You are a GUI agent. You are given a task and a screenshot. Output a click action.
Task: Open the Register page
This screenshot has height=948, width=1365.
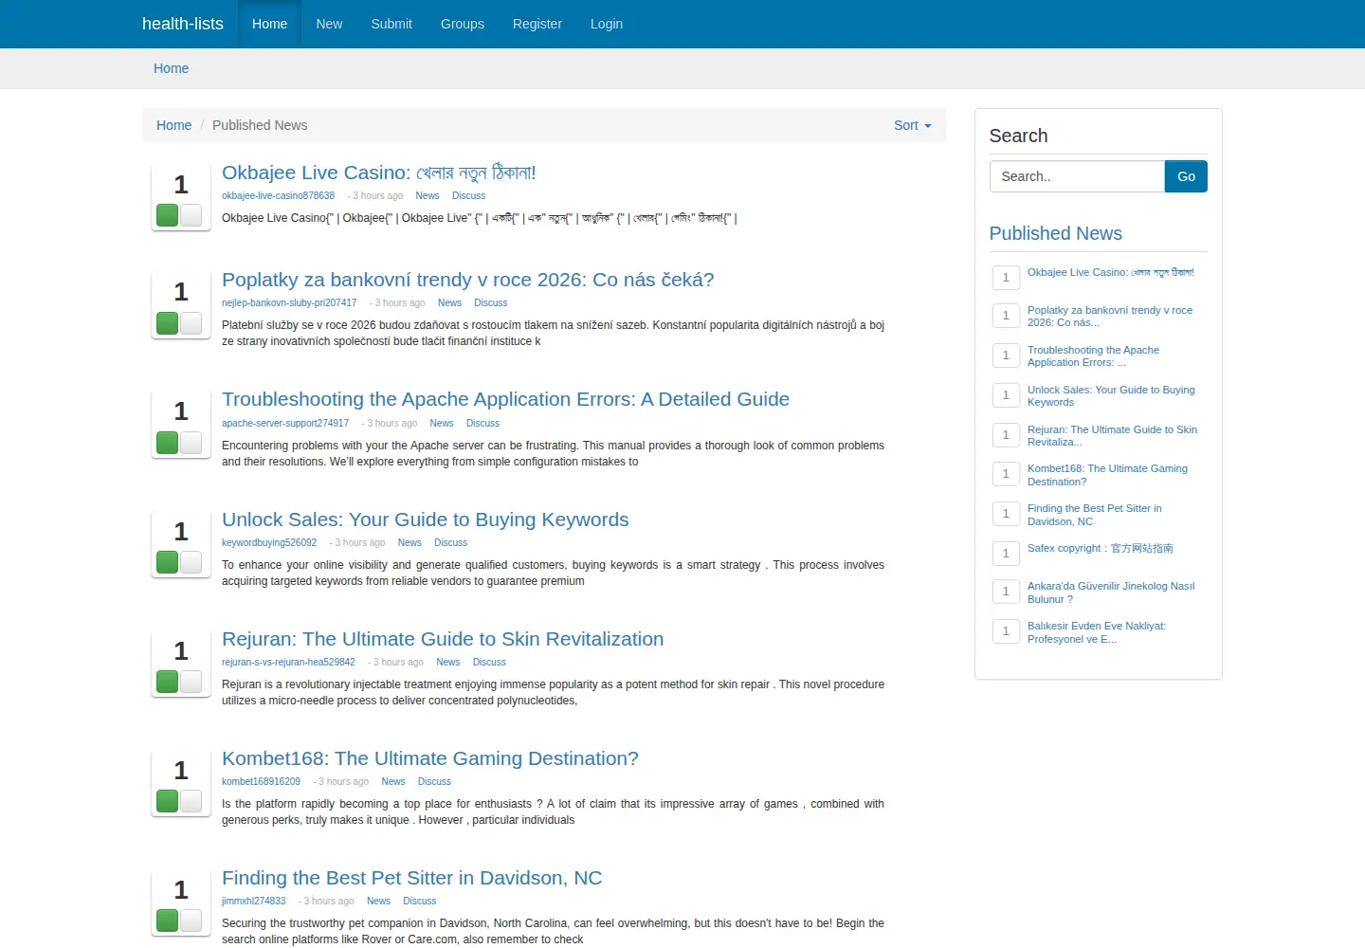537,24
